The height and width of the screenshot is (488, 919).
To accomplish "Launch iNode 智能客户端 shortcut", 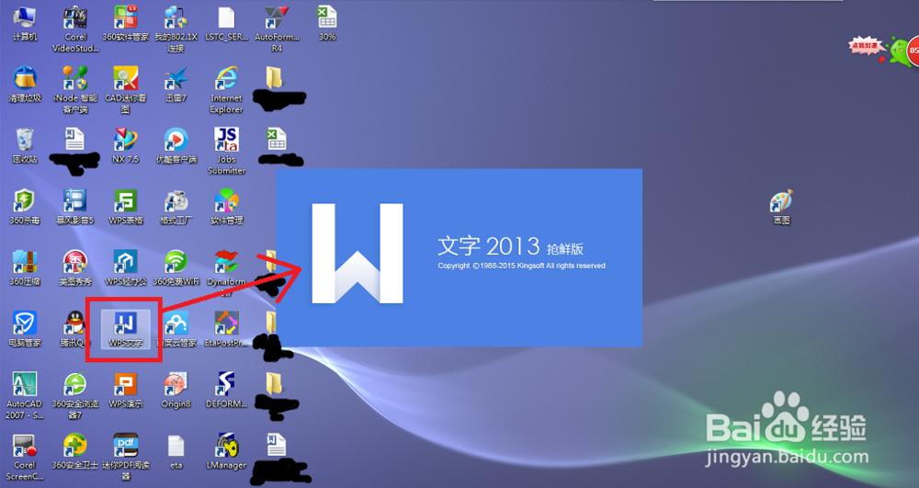I will pos(75,90).
